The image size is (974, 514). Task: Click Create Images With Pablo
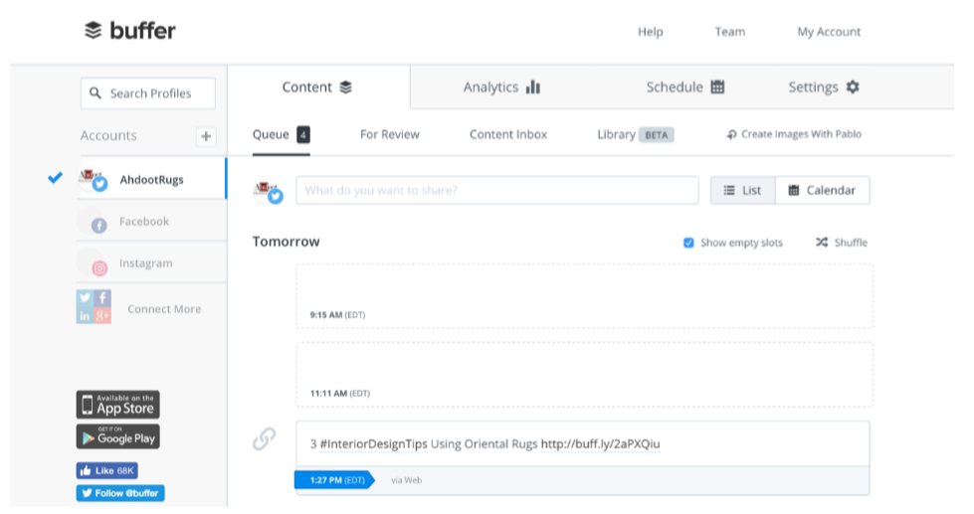[x=794, y=134]
